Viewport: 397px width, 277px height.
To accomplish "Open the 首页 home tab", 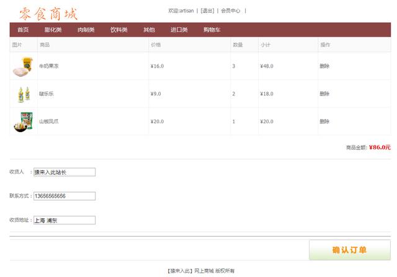I will (x=23, y=30).
